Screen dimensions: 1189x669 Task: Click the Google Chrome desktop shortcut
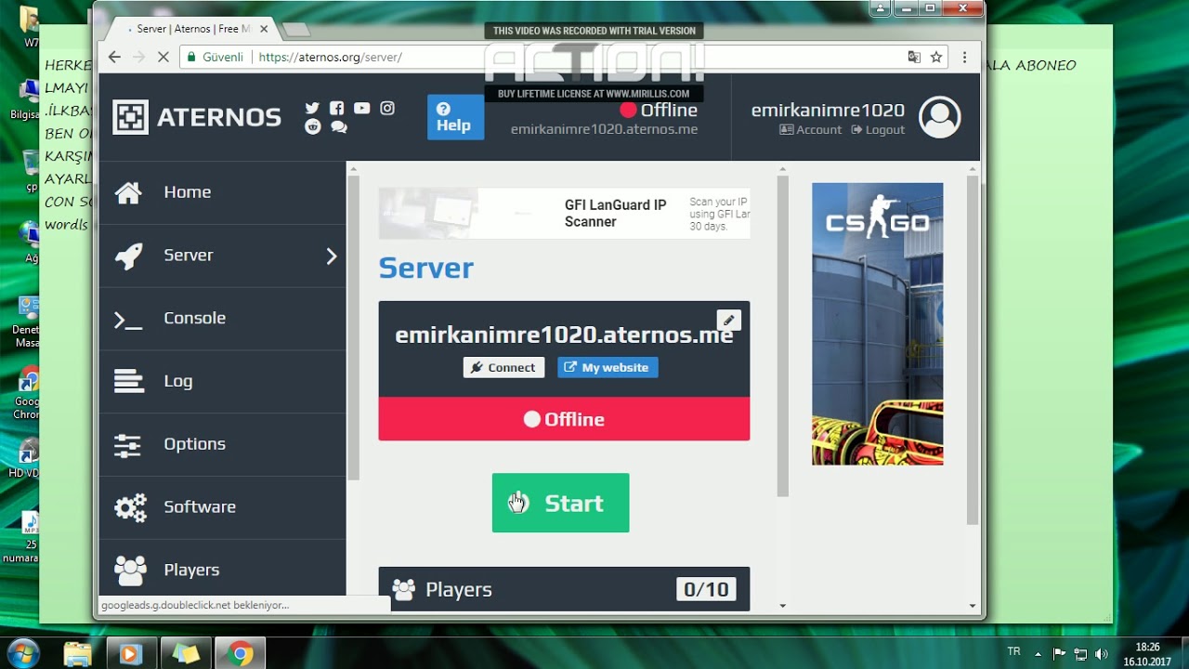point(28,394)
